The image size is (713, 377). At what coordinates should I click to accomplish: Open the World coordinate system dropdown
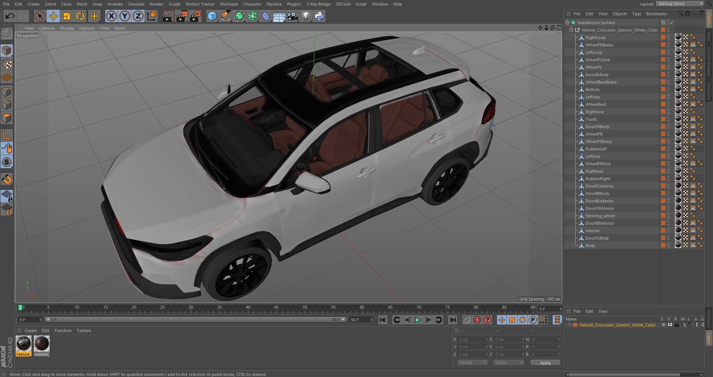(472, 363)
